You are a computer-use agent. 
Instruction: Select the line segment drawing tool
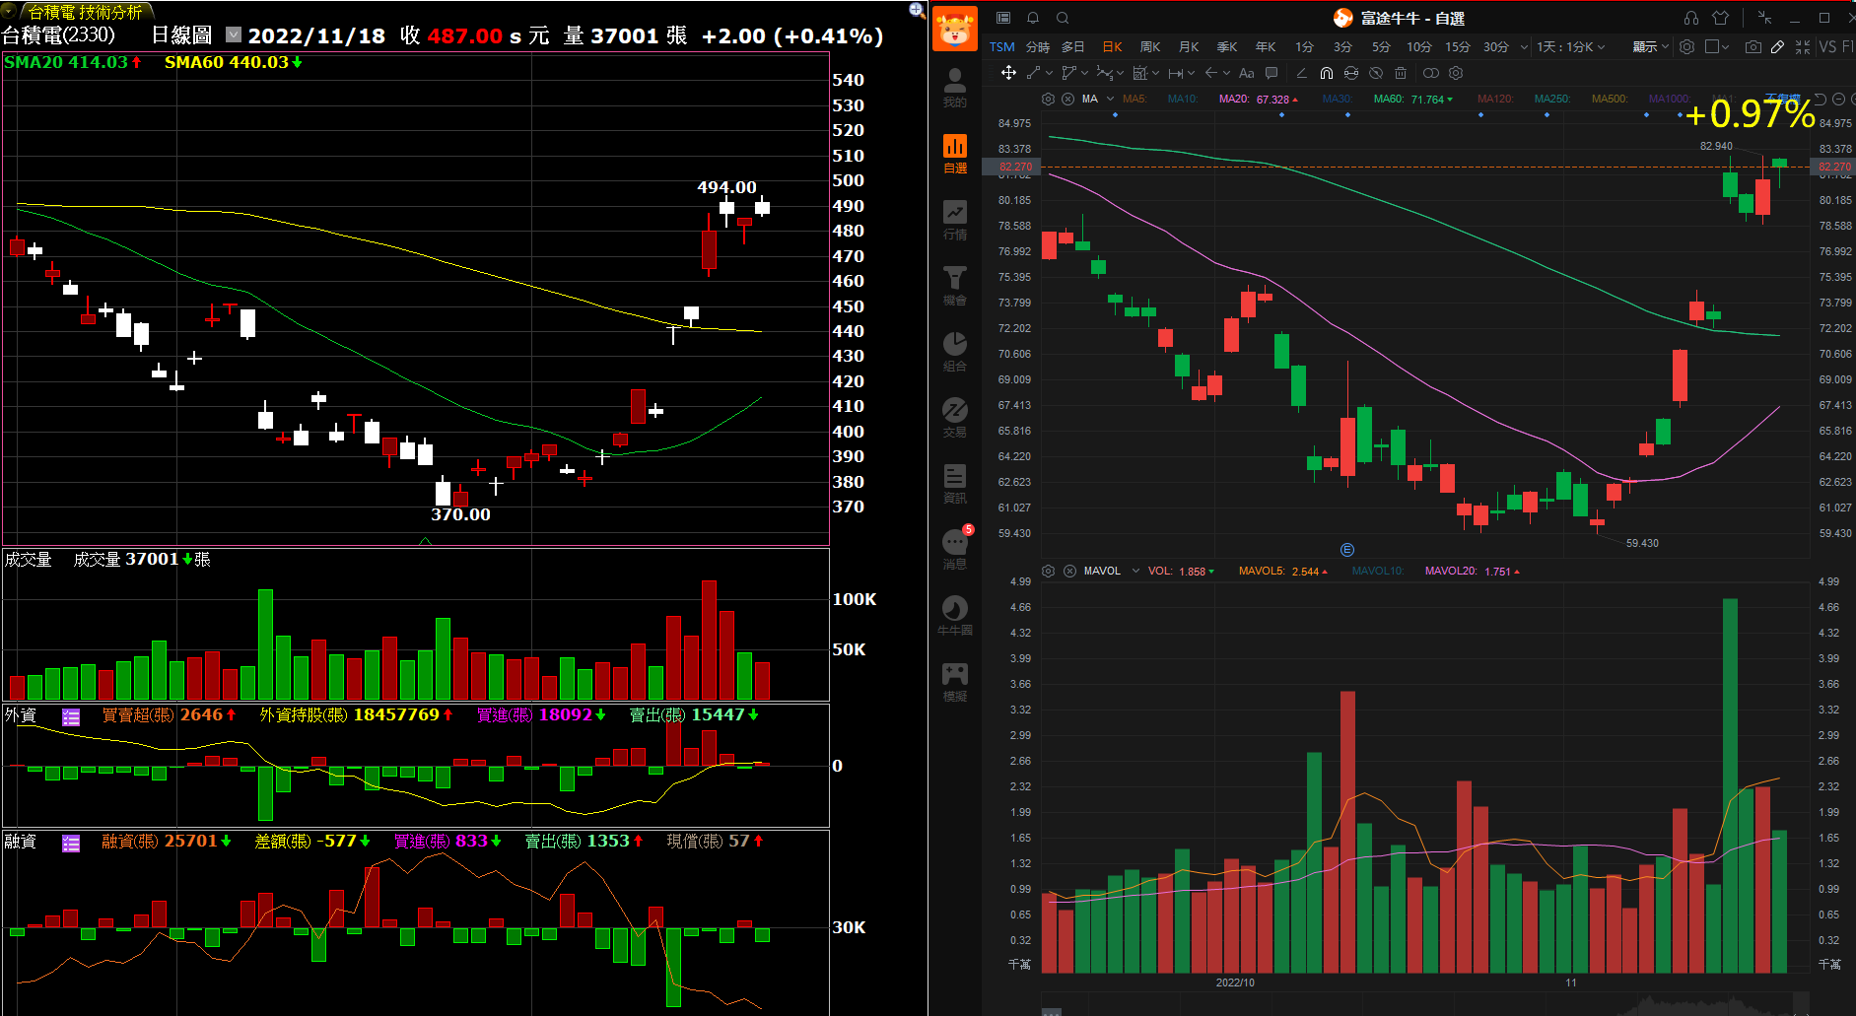1033,73
